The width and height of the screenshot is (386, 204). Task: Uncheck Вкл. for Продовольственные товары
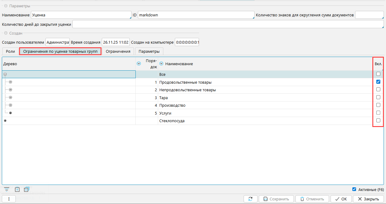coord(378,82)
